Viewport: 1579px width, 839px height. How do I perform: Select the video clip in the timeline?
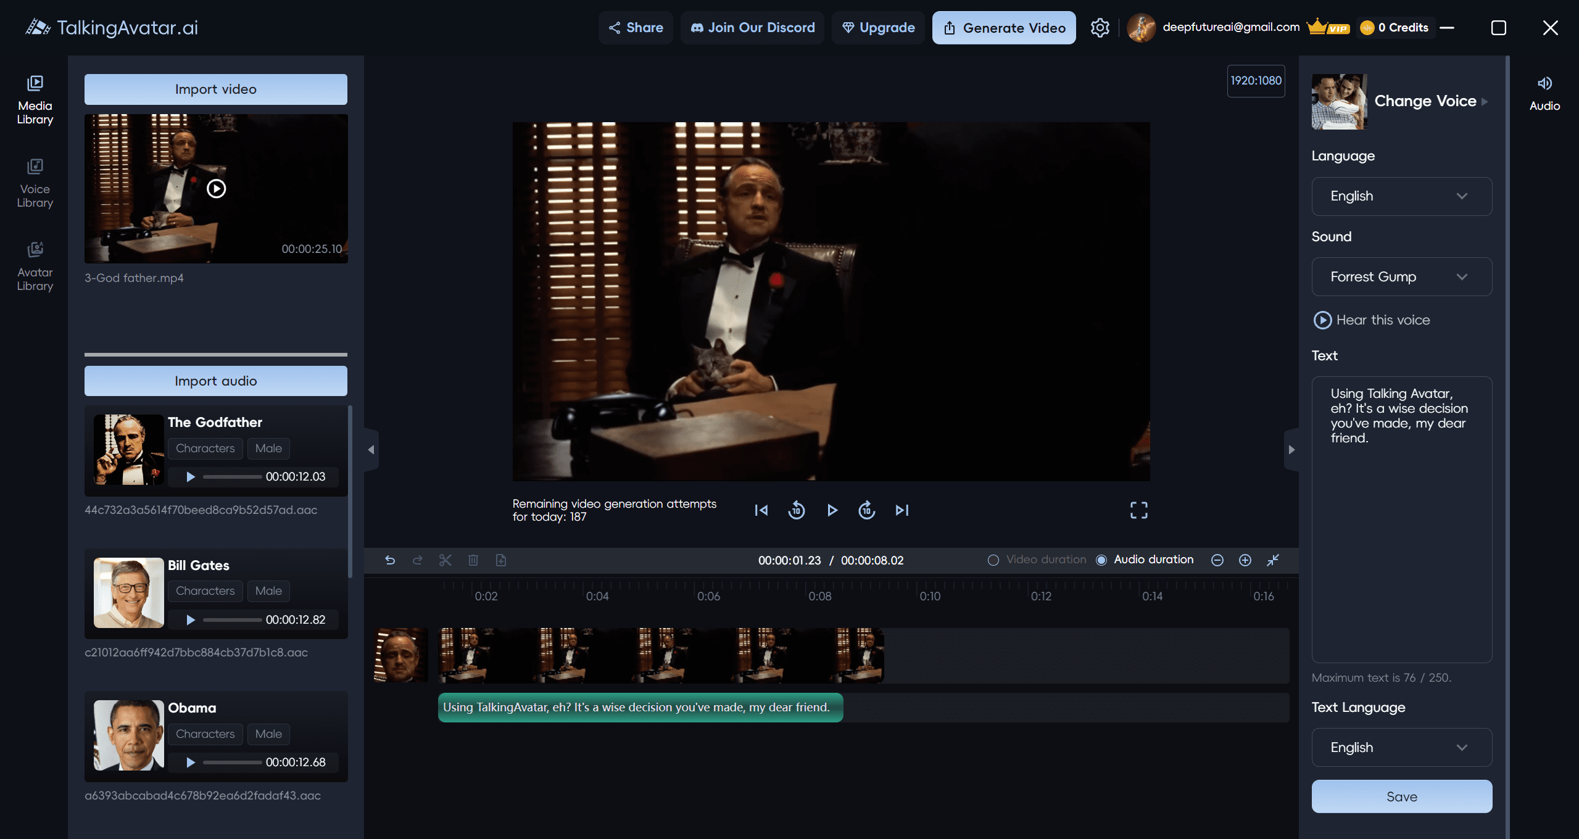click(661, 655)
